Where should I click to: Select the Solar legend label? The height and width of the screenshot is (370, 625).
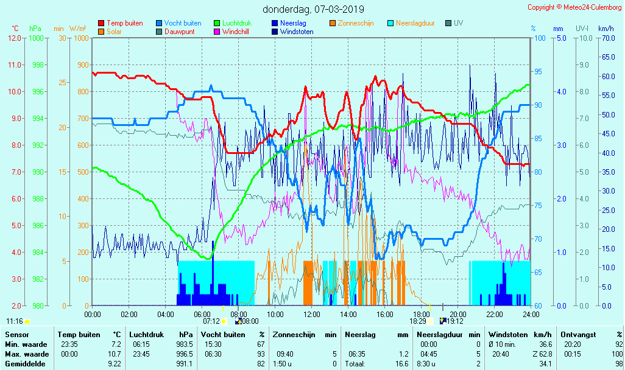click(x=114, y=32)
